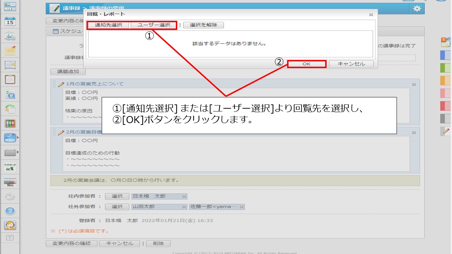Remove 山田太郎 from external participants
The width and height of the screenshot is (452, 254).
(x=184, y=207)
